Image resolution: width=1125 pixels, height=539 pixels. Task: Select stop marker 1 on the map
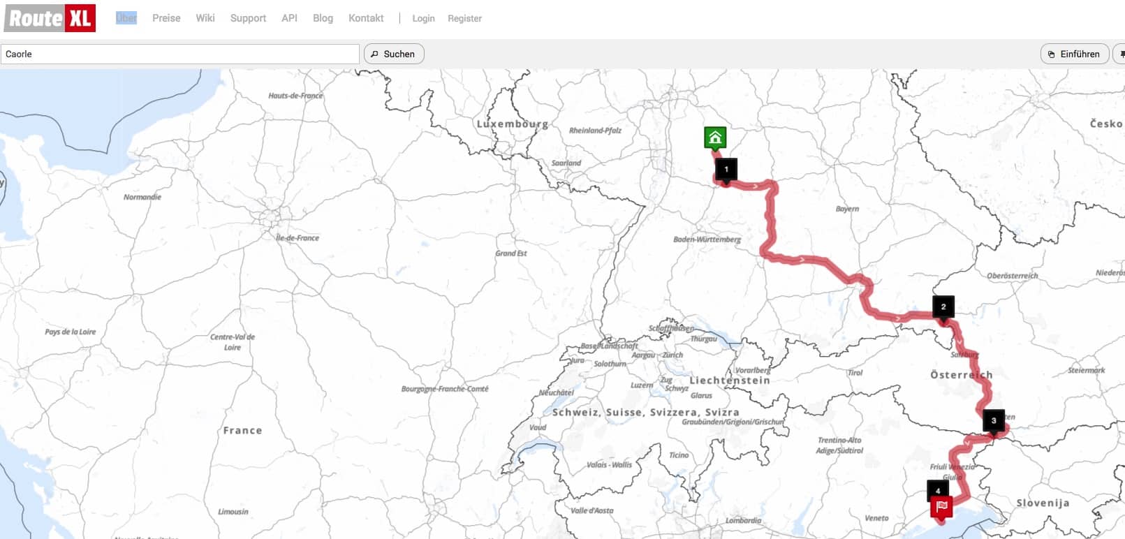click(x=726, y=170)
